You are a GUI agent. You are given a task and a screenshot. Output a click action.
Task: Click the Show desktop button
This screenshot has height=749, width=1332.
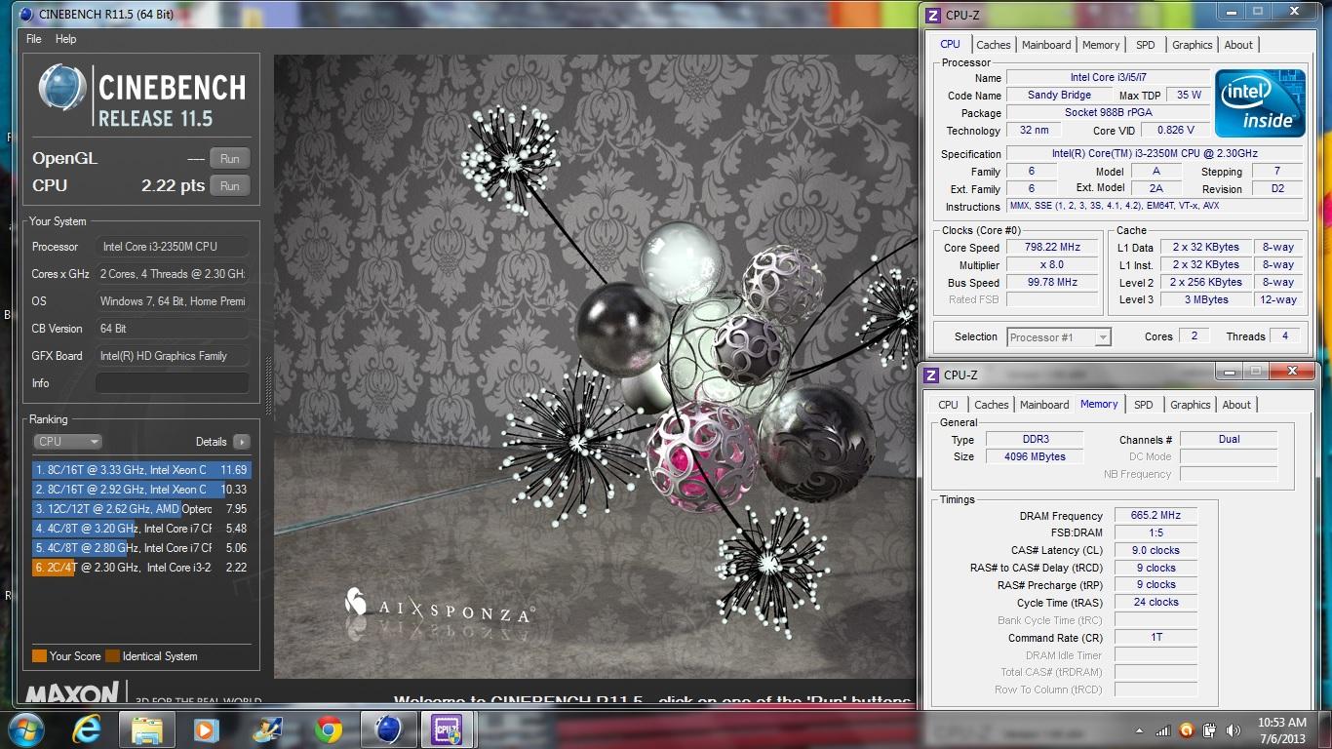click(x=1325, y=729)
